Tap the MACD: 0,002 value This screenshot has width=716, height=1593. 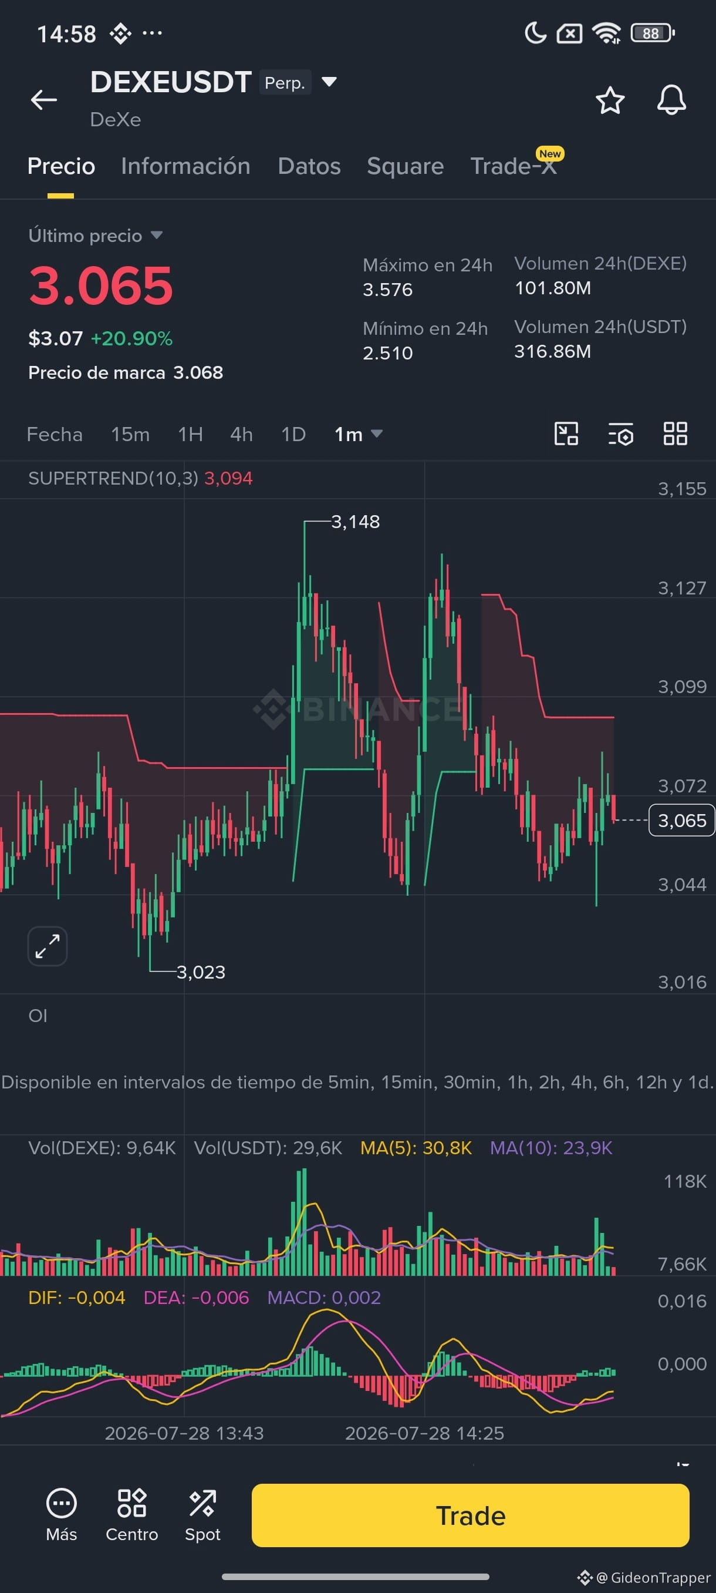(324, 1298)
